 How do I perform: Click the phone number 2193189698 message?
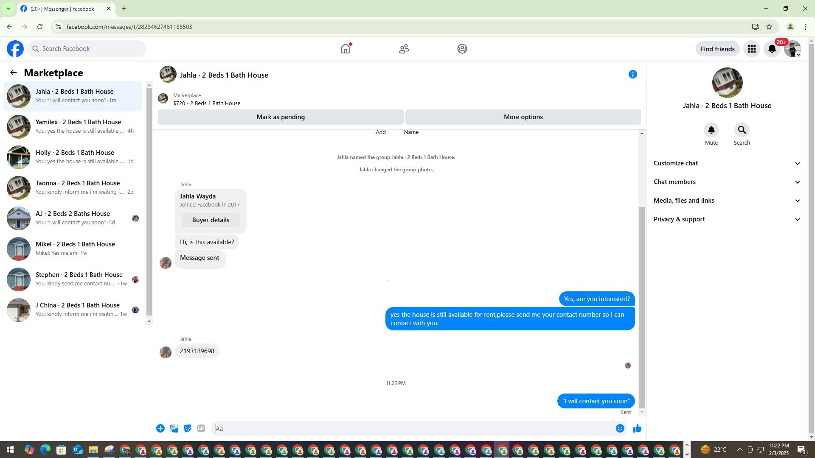pos(197,351)
